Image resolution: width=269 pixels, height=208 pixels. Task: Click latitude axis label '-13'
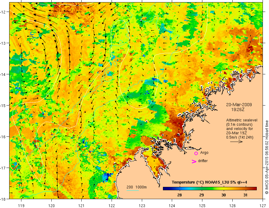[3, 43]
